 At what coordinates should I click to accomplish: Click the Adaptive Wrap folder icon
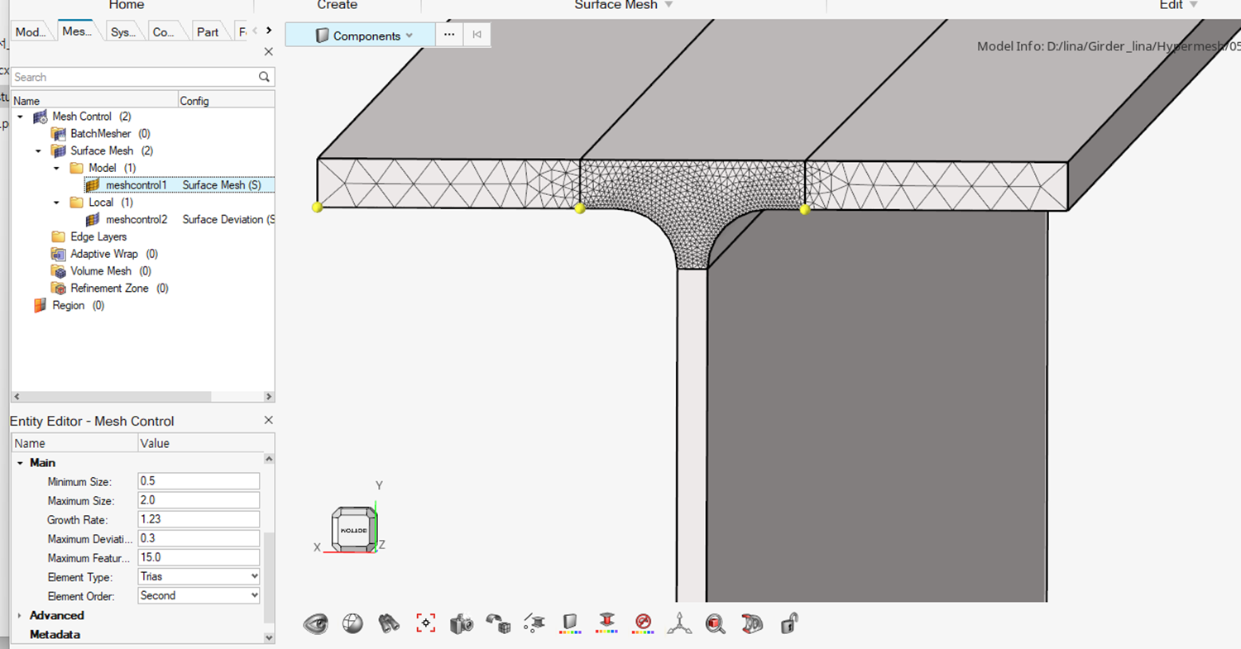58,254
